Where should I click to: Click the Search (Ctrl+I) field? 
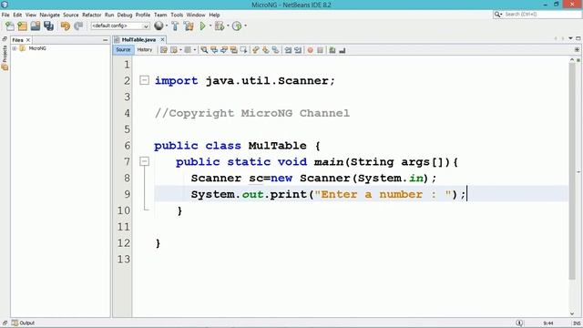(x=537, y=15)
